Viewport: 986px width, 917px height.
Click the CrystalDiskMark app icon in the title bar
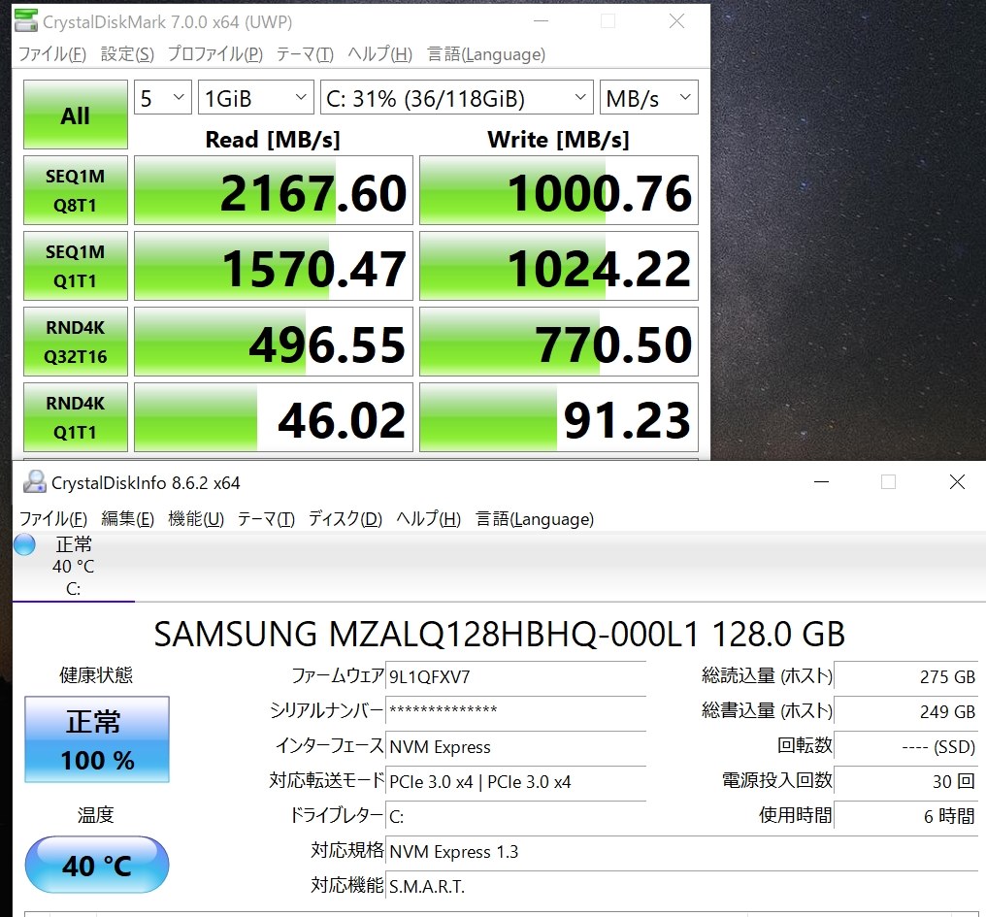click(26, 20)
